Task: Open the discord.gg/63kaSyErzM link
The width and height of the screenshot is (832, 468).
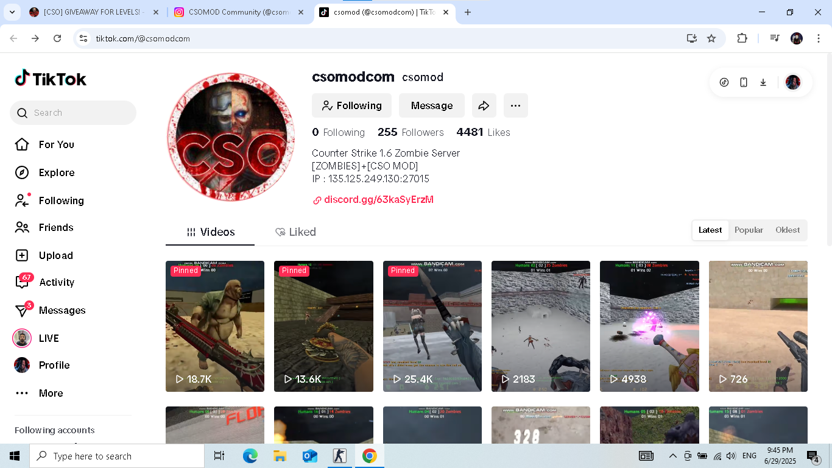Action: tap(378, 200)
